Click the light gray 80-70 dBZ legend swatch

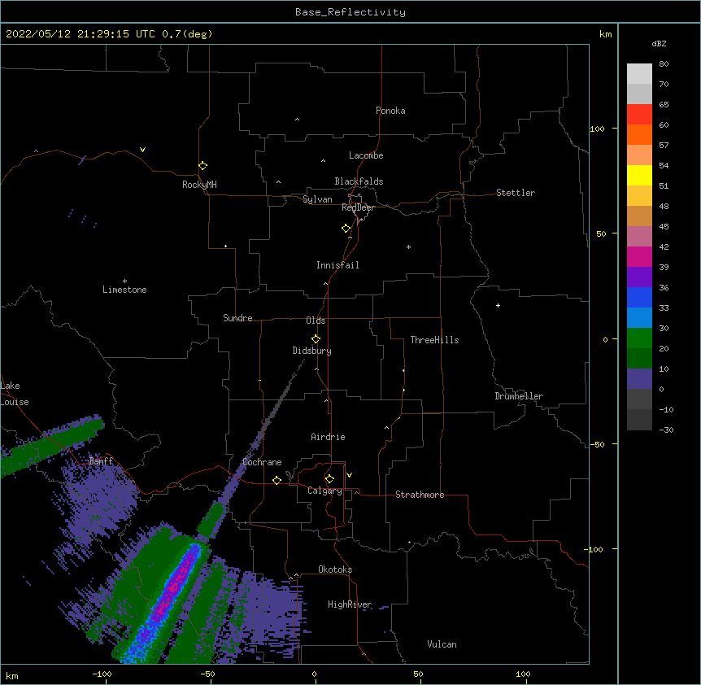[639, 74]
